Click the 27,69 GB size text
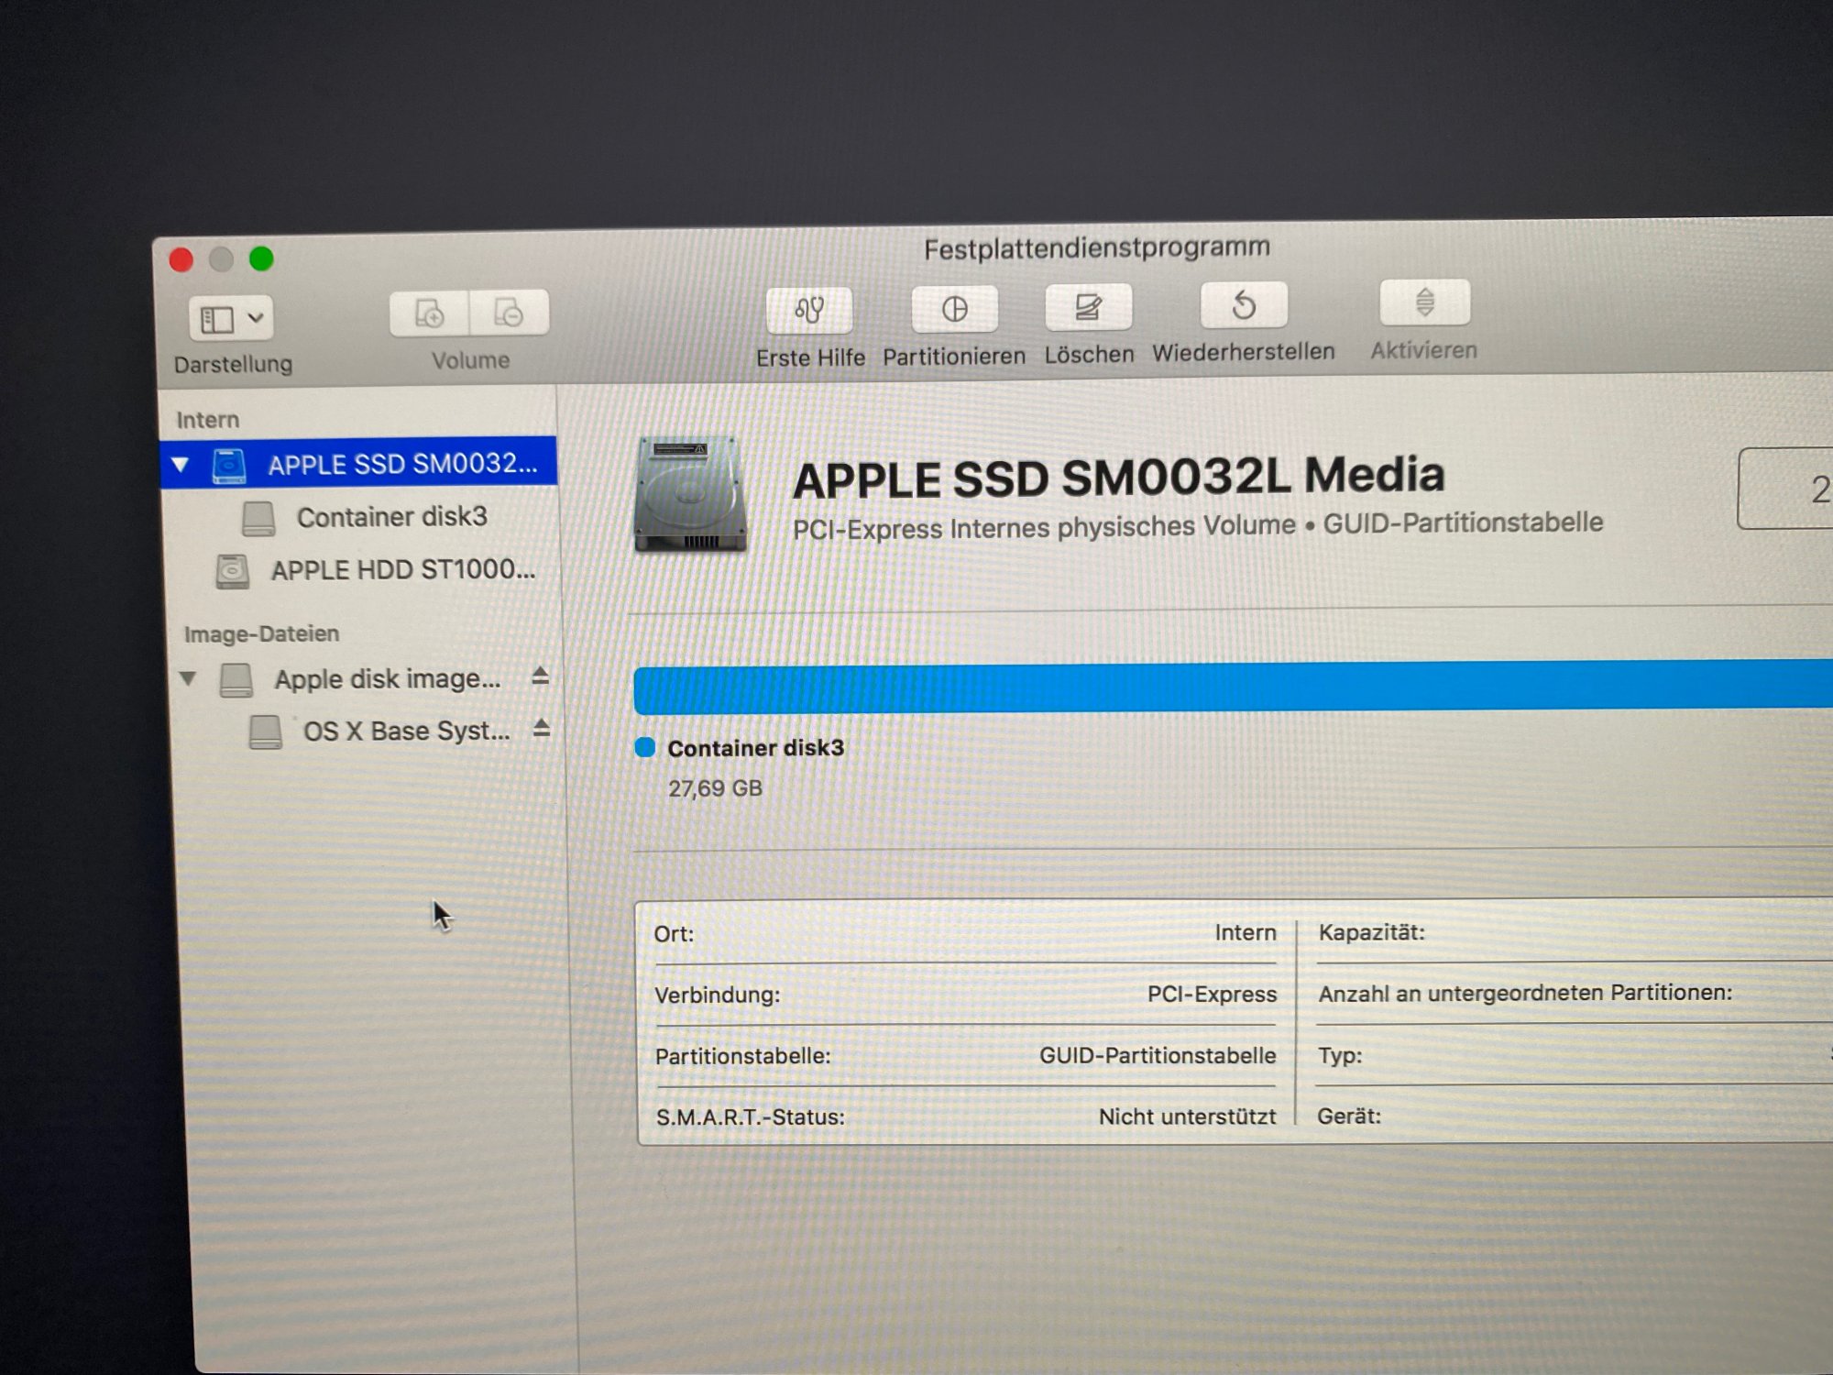This screenshot has width=1833, height=1375. point(715,788)
